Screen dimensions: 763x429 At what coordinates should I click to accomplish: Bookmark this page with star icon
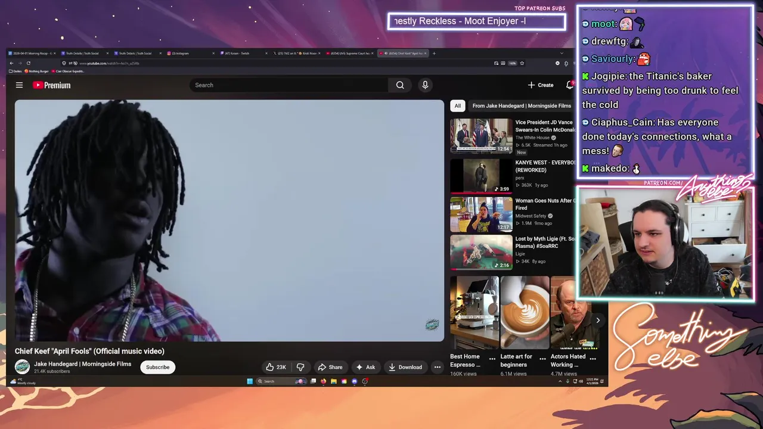(x=522, y=63)
